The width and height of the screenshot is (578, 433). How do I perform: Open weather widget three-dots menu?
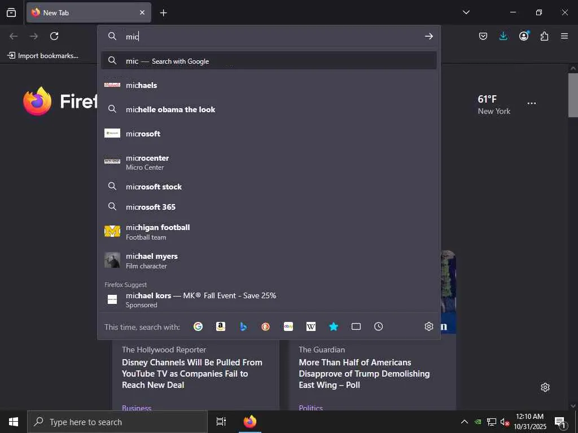coord(532,104)
